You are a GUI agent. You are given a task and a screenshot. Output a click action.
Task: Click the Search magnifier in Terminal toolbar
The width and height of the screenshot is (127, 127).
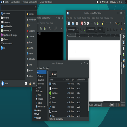coord(50,28)
